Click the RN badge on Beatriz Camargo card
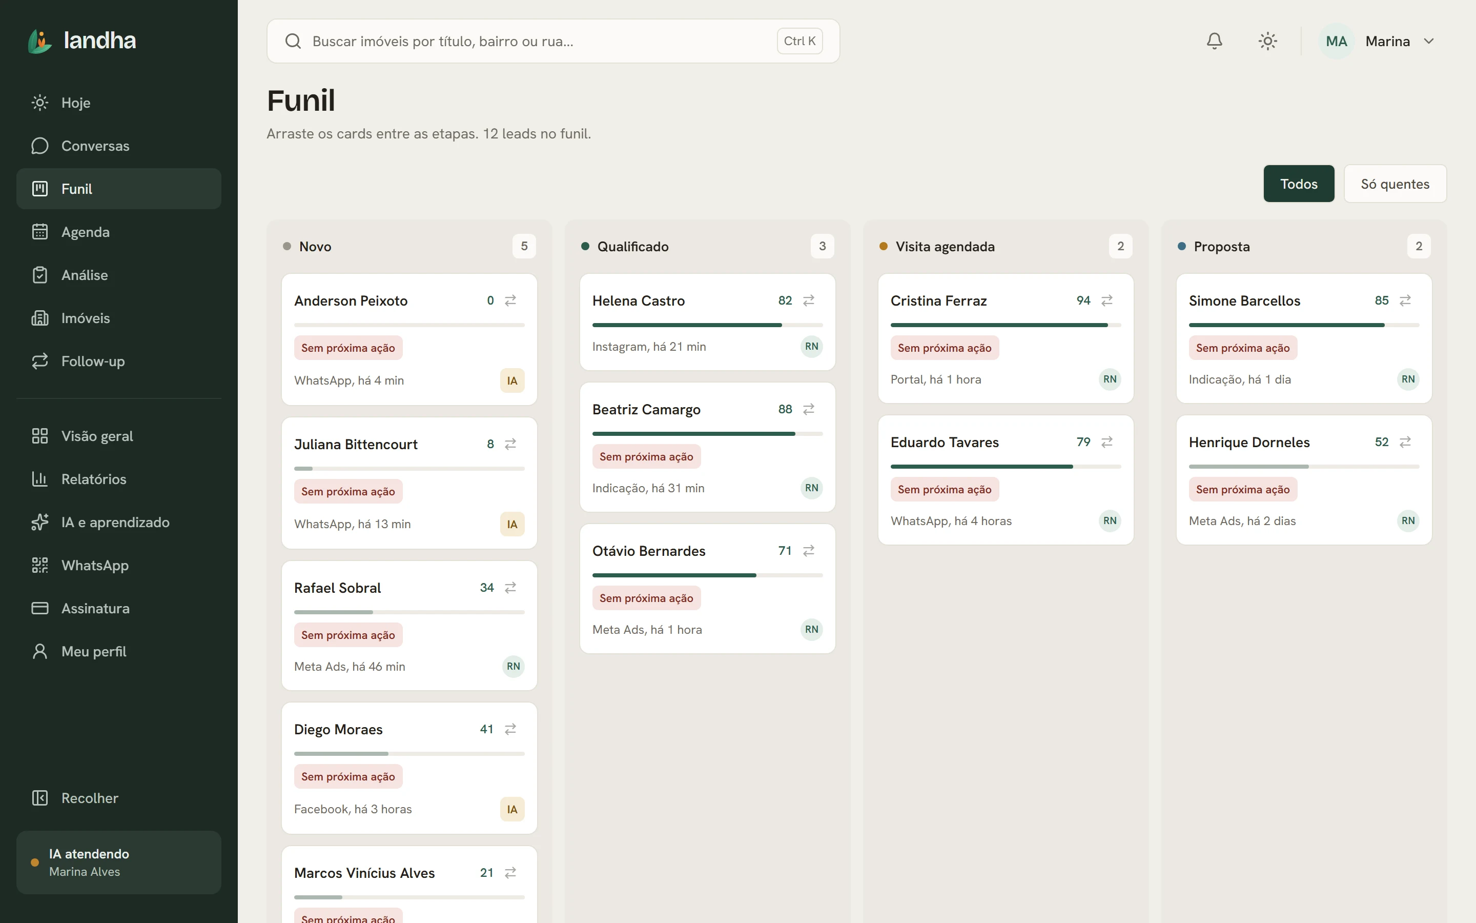The image size is (1476, 923). pos(811,488)
